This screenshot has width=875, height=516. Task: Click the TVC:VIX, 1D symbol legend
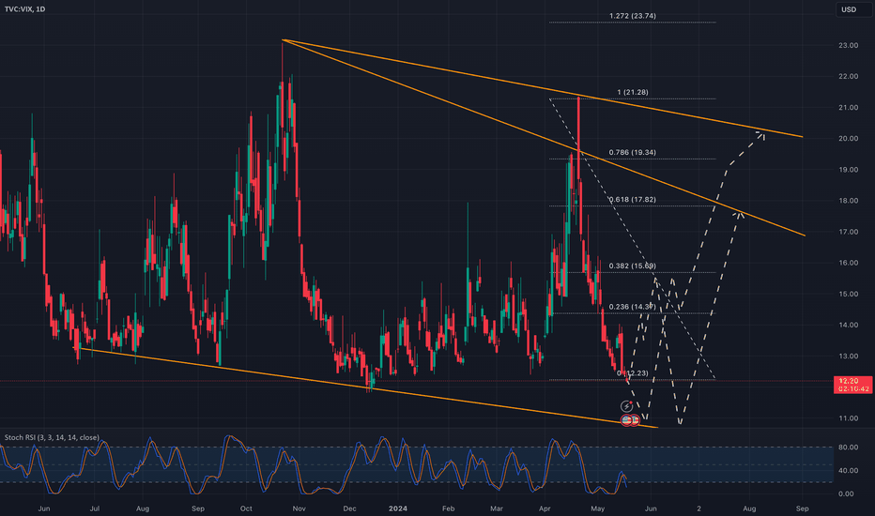pos(25,9)
